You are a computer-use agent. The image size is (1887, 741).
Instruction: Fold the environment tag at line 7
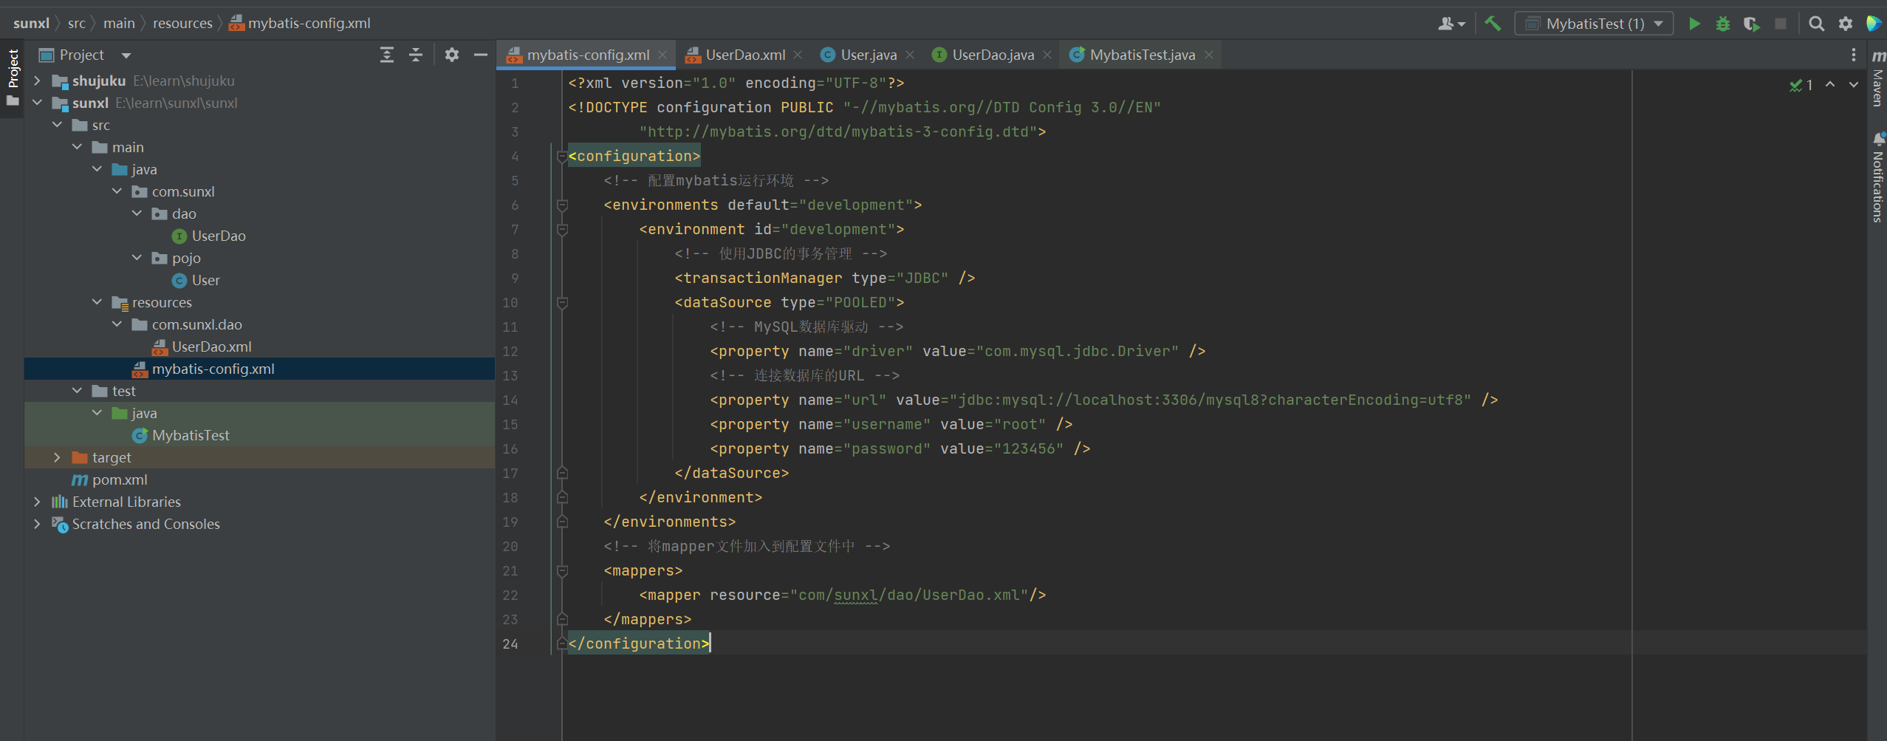562,229
